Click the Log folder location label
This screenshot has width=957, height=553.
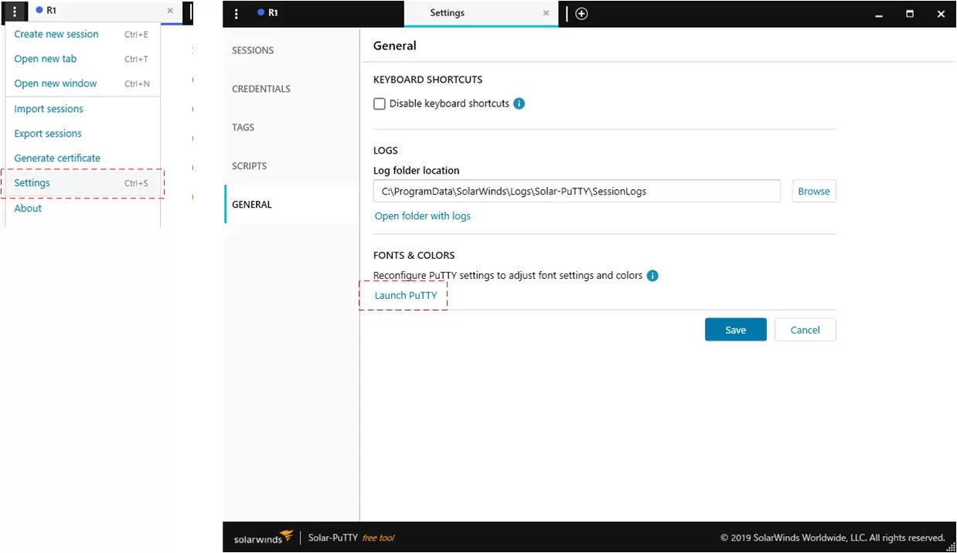tap(417, 171)
